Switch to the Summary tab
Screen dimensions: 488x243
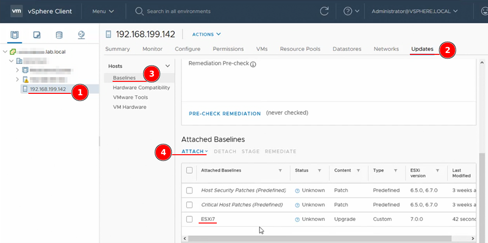coord(117,49)
